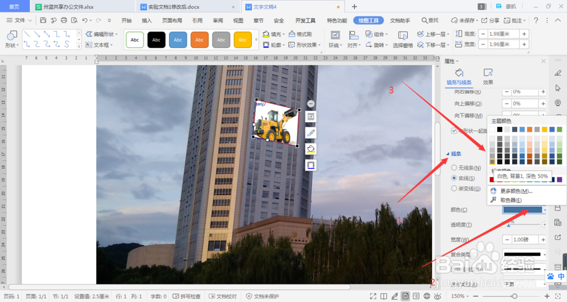
Task: Apply the orange Abc shape style
Action: click(200, 40)
